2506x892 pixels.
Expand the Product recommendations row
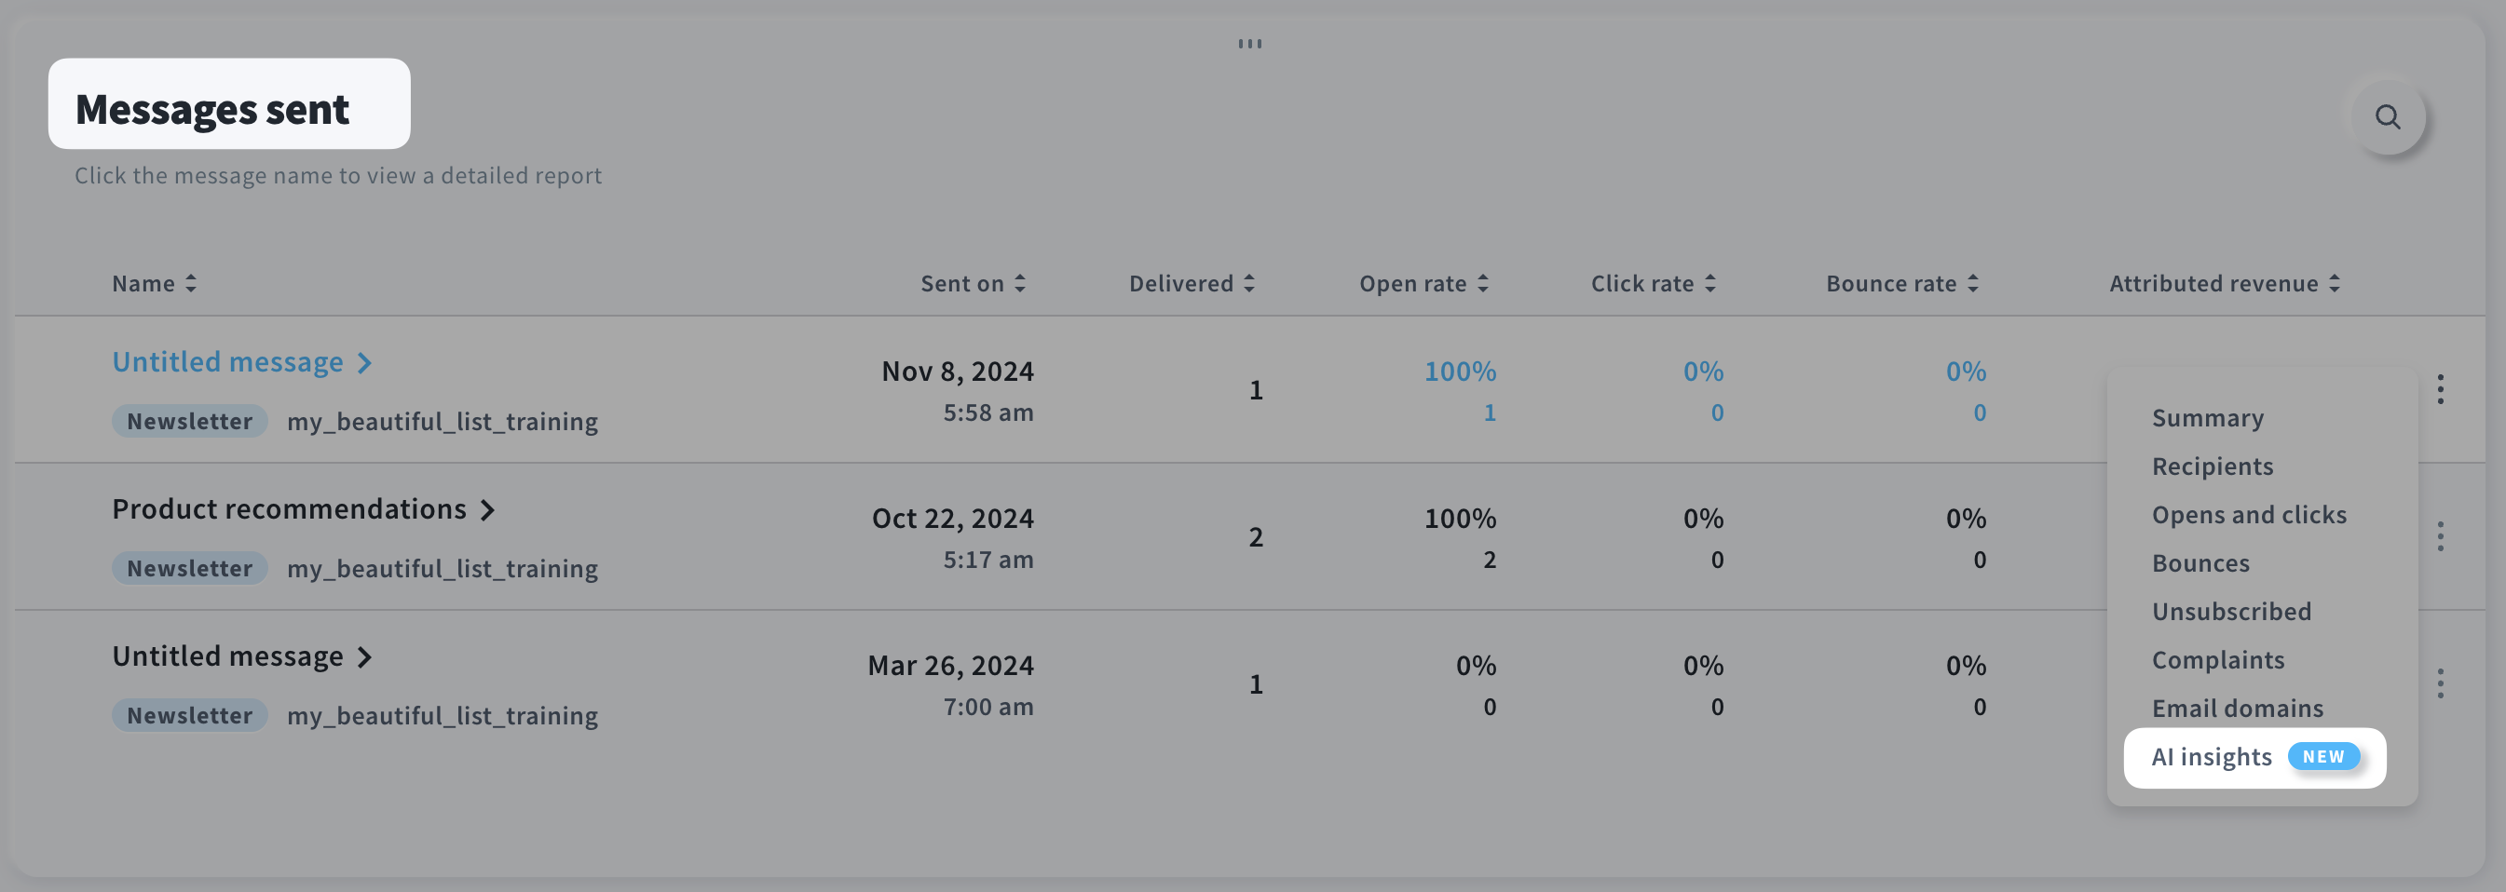point(488,508)
